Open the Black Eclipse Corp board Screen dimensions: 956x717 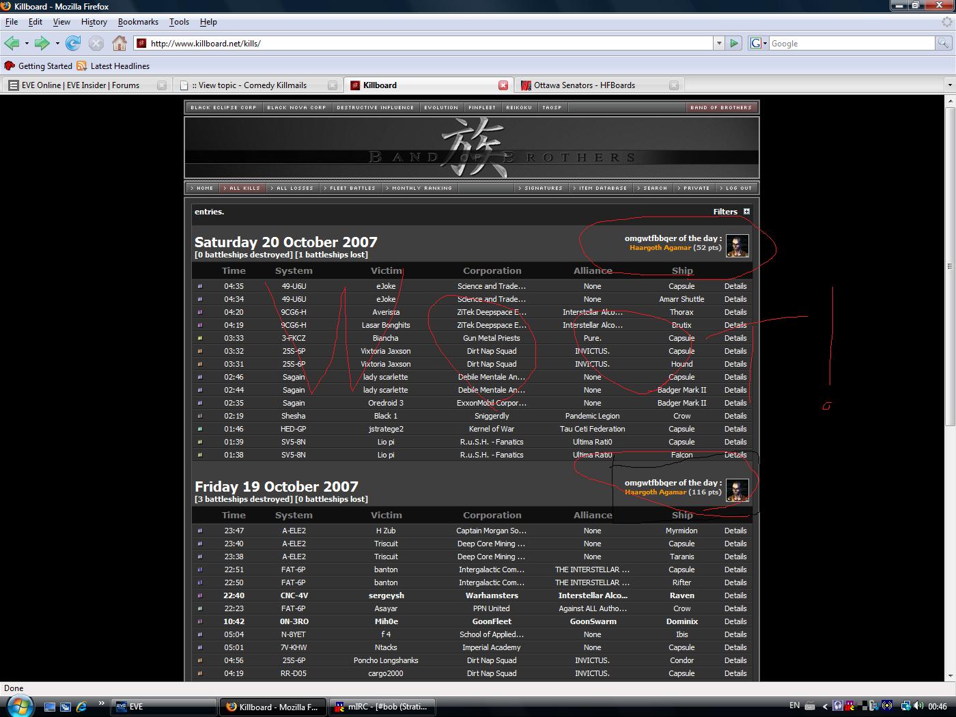[x=223, y=108]
